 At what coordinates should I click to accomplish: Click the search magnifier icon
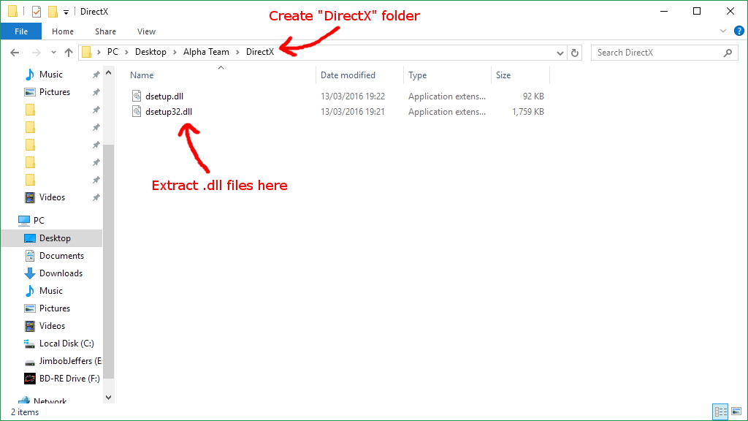pyautogui.click(x=728, y=53)
